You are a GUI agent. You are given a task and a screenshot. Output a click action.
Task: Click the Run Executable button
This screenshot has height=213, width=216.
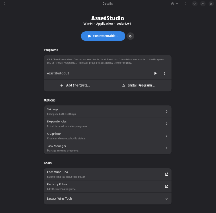[103, 36]
